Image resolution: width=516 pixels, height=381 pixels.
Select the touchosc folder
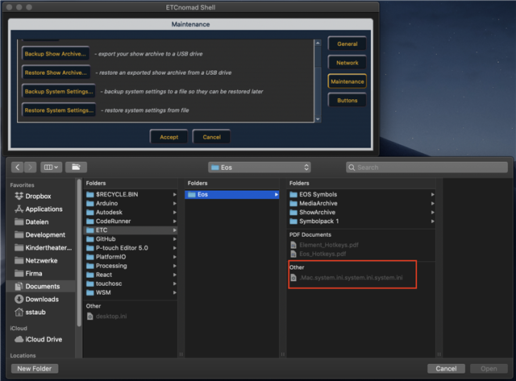click(131, 284)
